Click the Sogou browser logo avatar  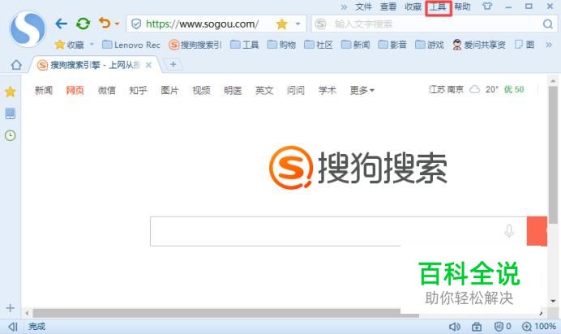pyautogui.click(x=28, y=29)
